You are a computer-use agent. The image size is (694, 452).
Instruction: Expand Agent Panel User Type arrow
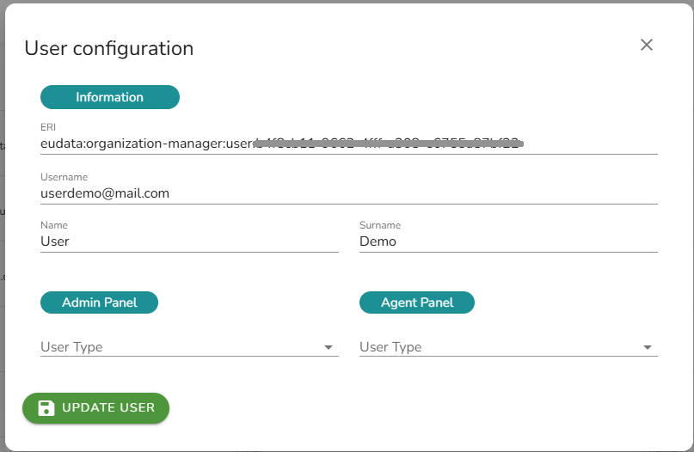tap(647, 348)
